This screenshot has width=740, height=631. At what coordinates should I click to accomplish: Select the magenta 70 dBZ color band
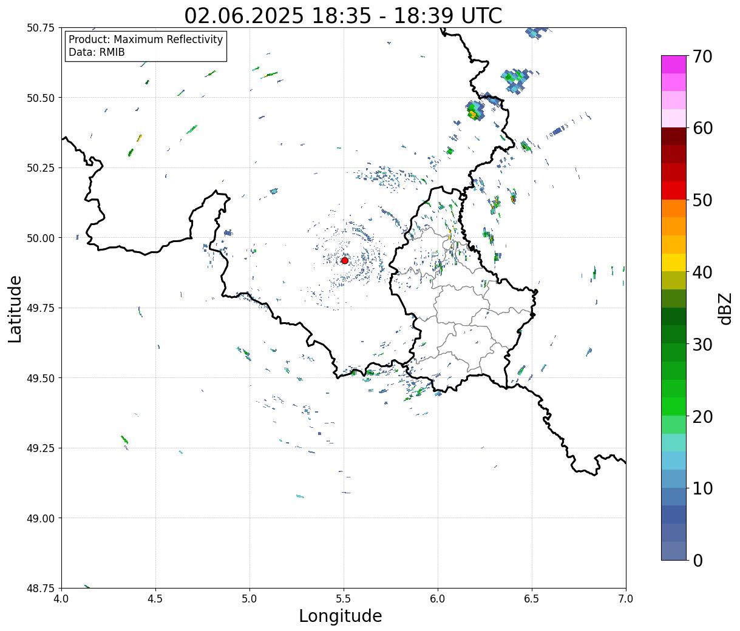click(674, 64)
